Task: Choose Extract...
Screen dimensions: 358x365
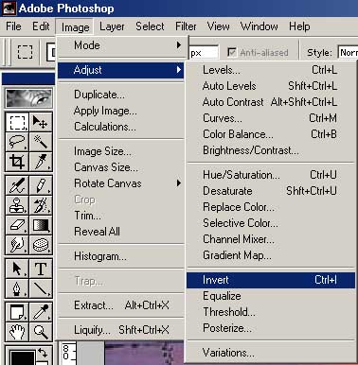Action: tap(121, 305)
